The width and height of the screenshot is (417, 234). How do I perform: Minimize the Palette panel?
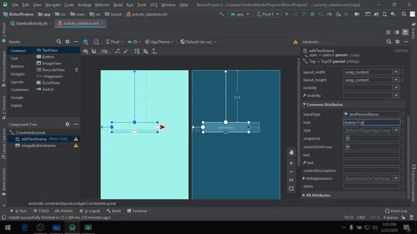76,42
